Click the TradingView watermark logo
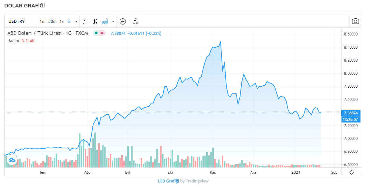The image size is (365, 186). coord(12,160)
